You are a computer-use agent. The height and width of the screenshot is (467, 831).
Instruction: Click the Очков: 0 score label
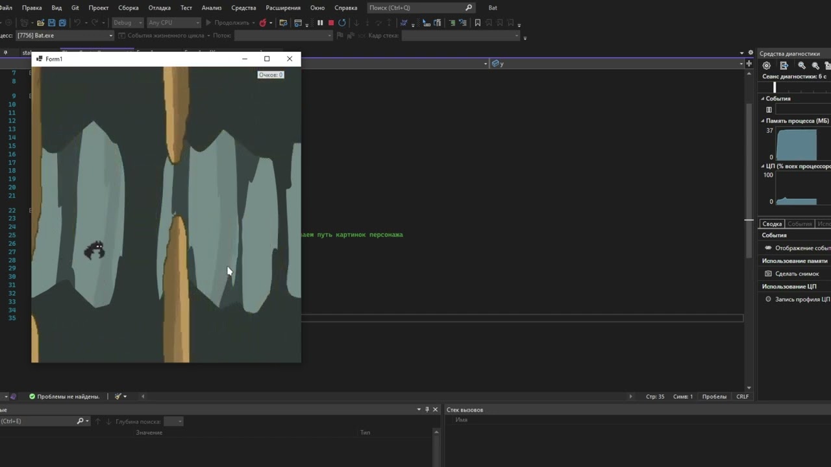271,75
